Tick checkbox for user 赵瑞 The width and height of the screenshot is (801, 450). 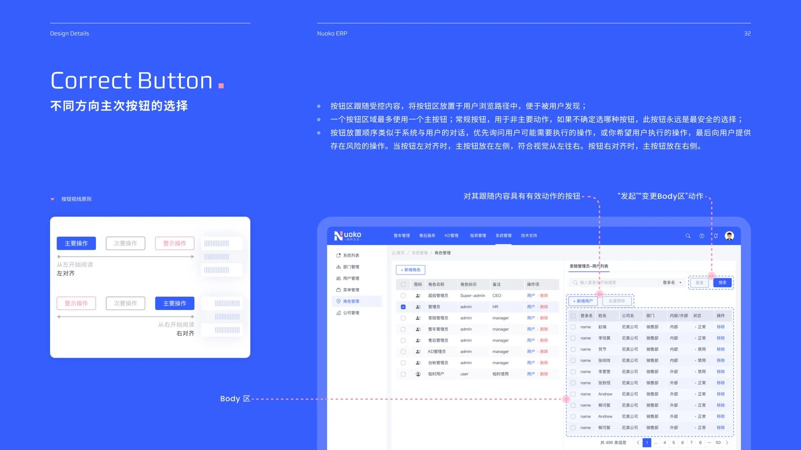coord(573,327)
